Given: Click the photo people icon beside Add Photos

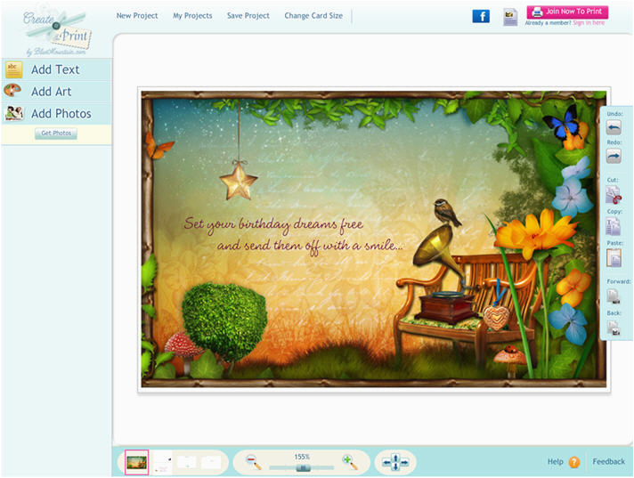Looking at the screenshot, I should pos(14,114).
